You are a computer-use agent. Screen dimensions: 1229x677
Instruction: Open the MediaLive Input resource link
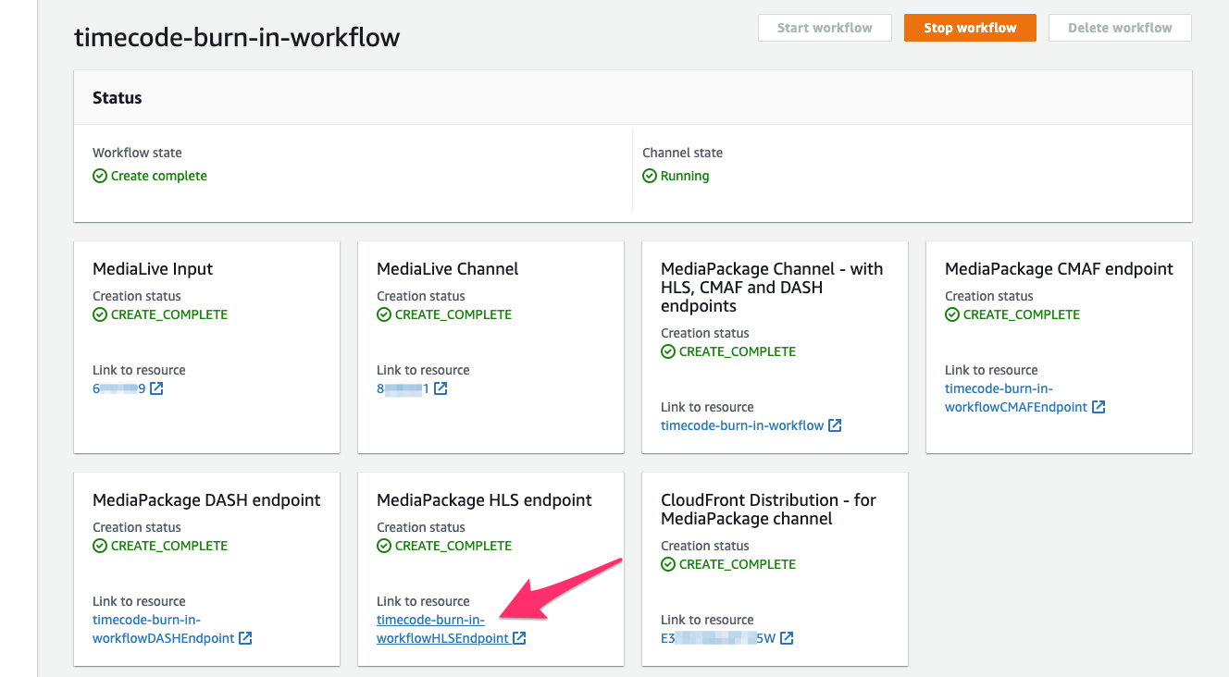119,388
